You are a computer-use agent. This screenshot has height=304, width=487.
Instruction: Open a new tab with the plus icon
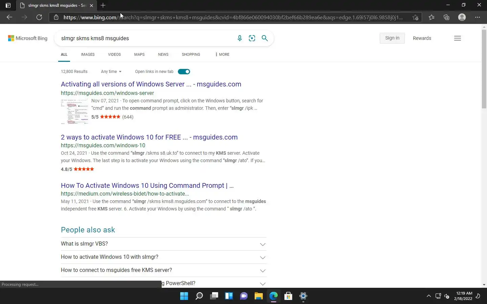pyautogui.click(x=103, y=5)
